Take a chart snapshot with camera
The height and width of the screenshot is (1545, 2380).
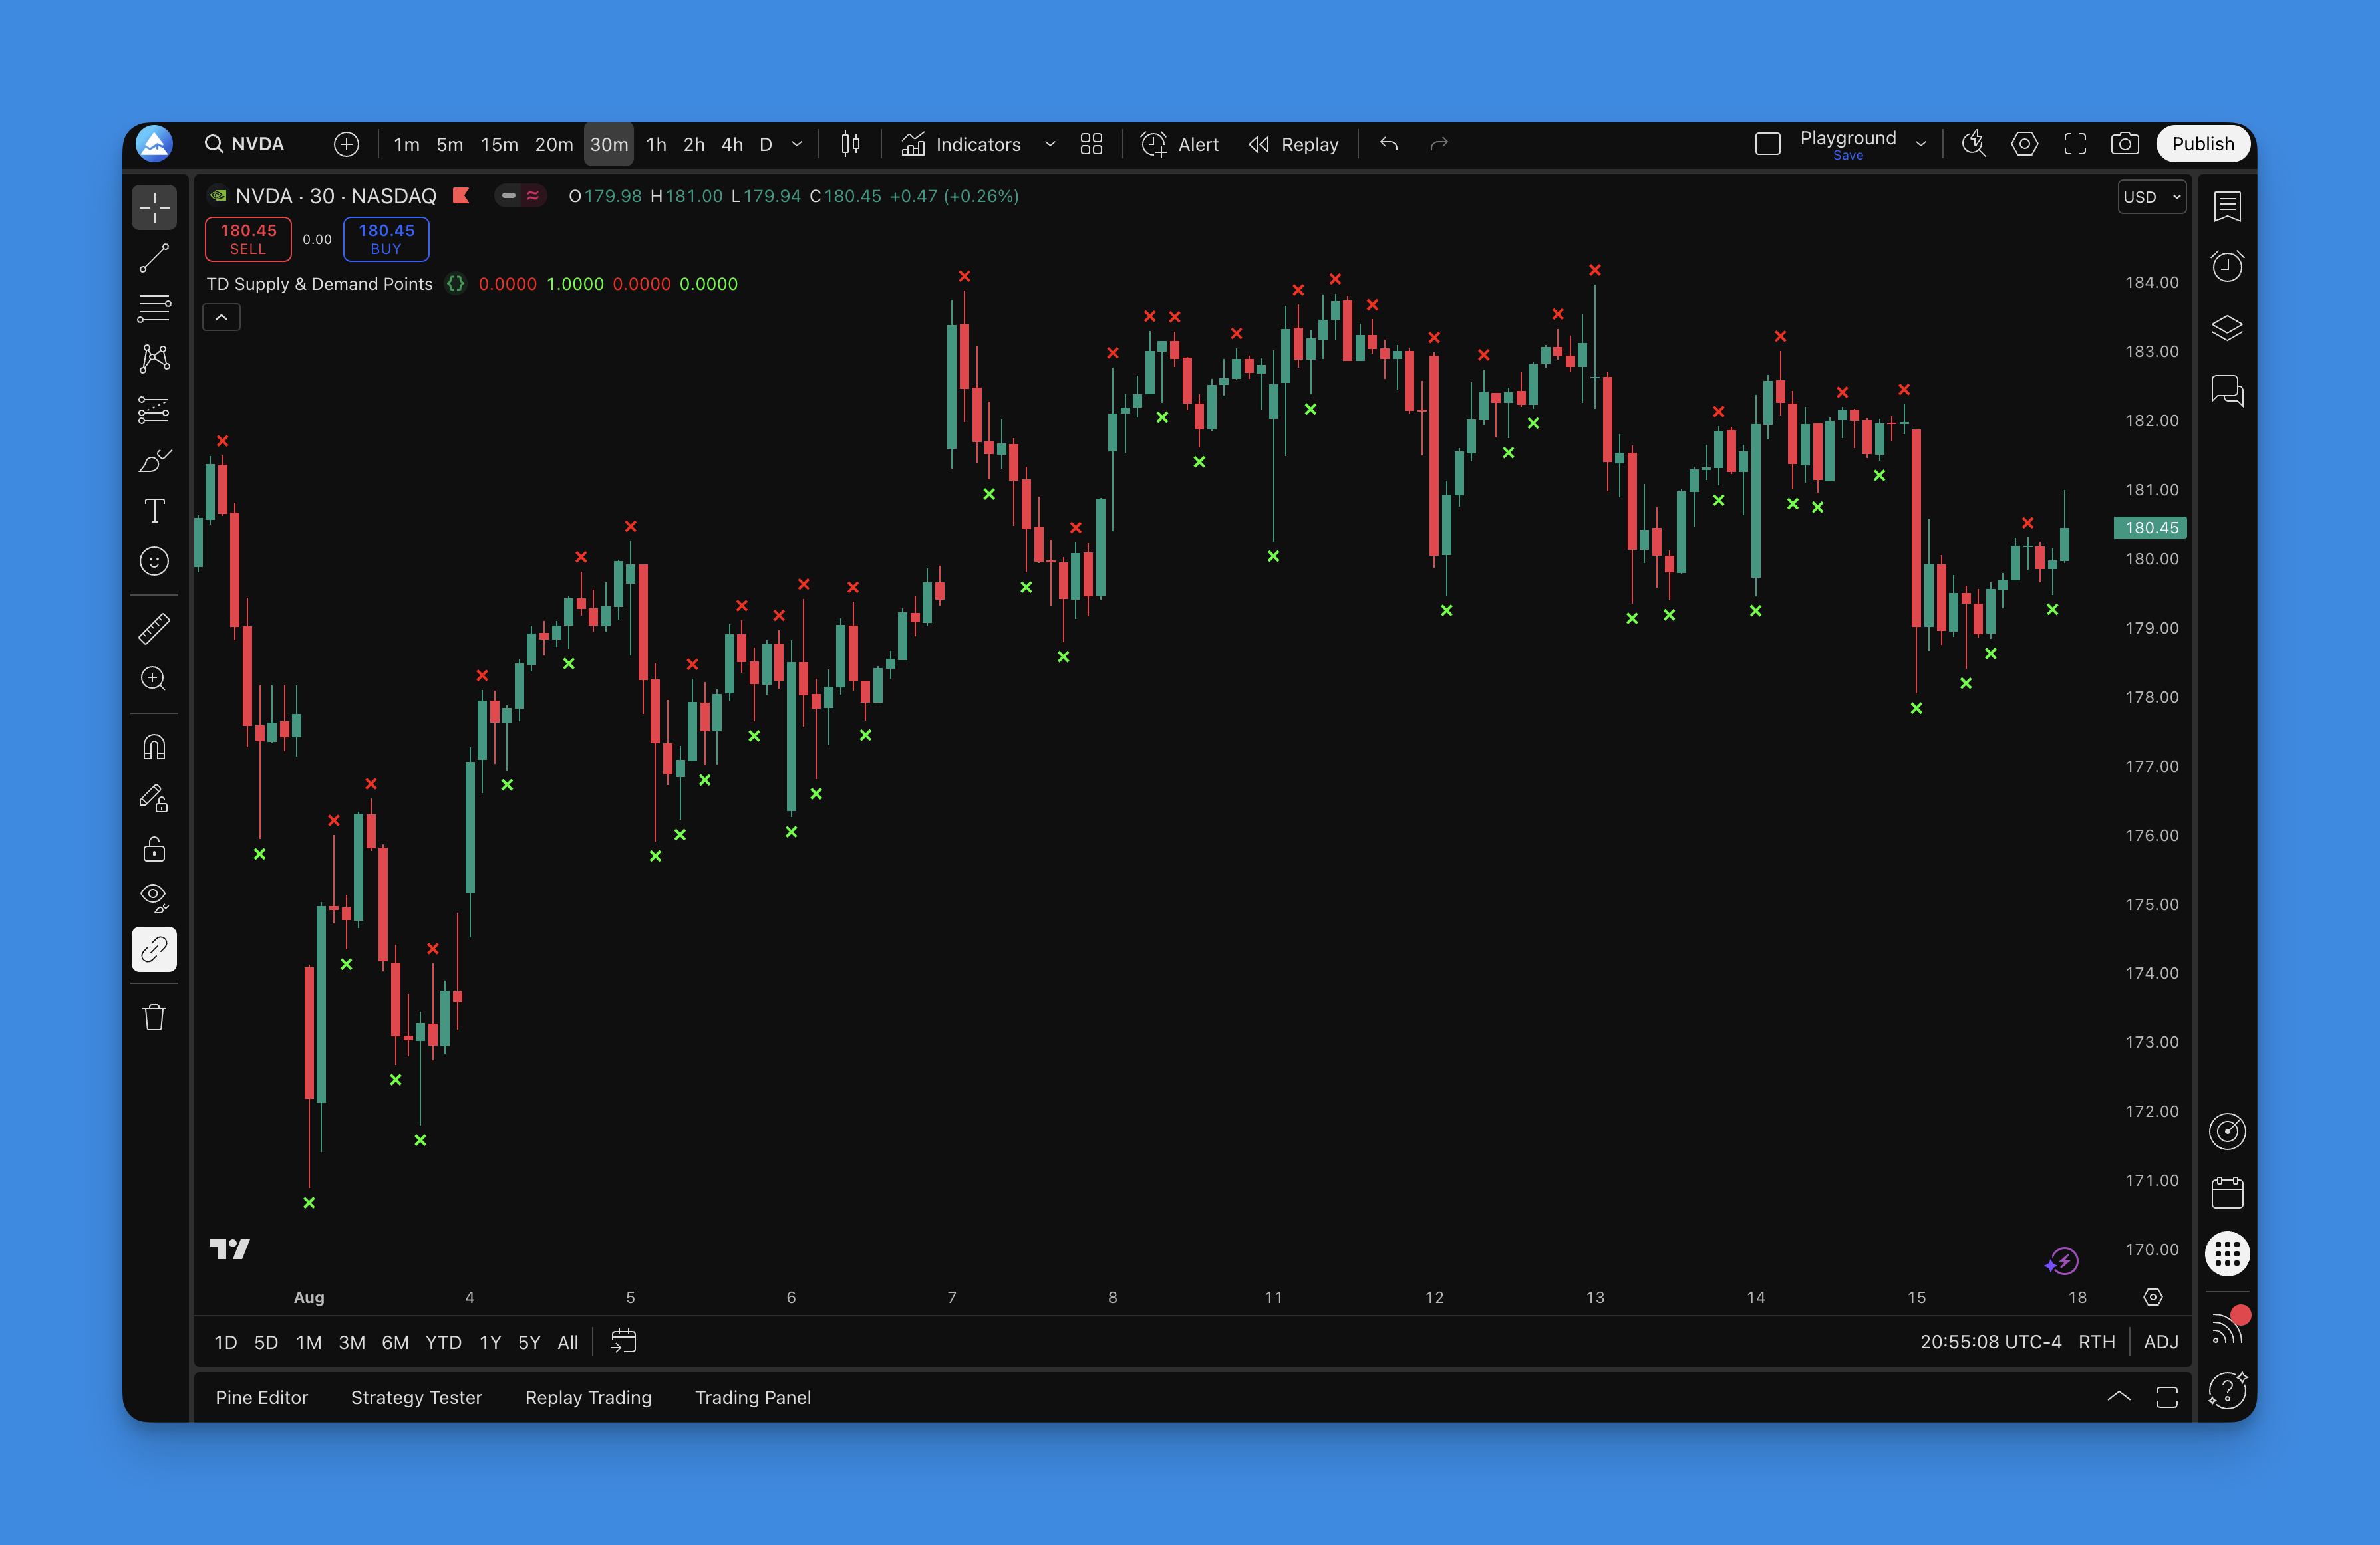coord(2125,144)
